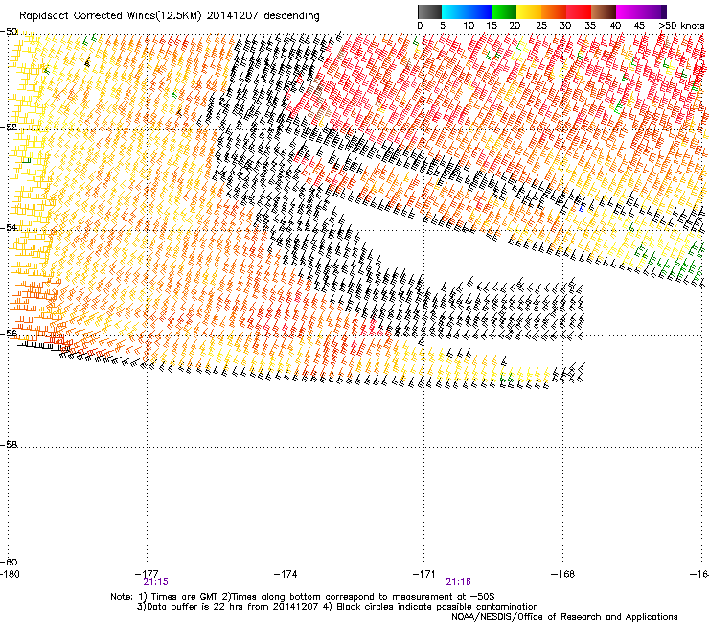Image resolution: width=709 pixels, height=623 pixels.
Task: Click the purple 21:15 time stamp
Action: pos(155,582)
